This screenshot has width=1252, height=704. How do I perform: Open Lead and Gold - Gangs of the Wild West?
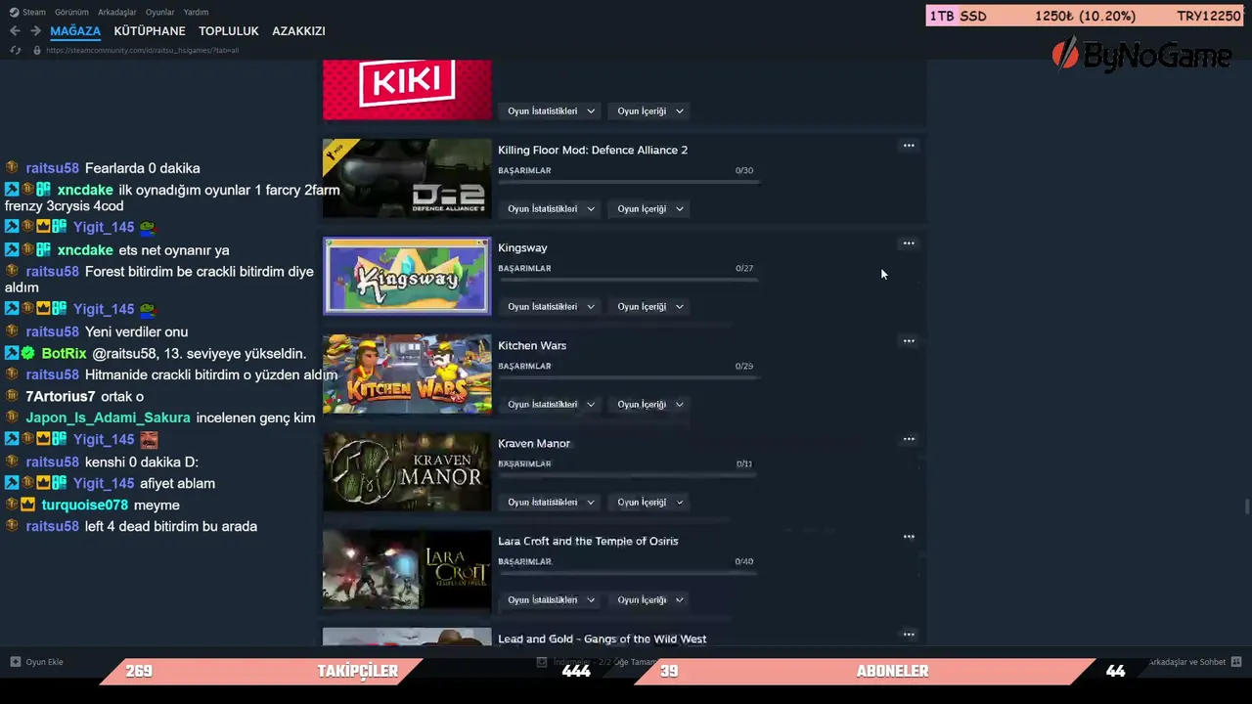[602, 638]
